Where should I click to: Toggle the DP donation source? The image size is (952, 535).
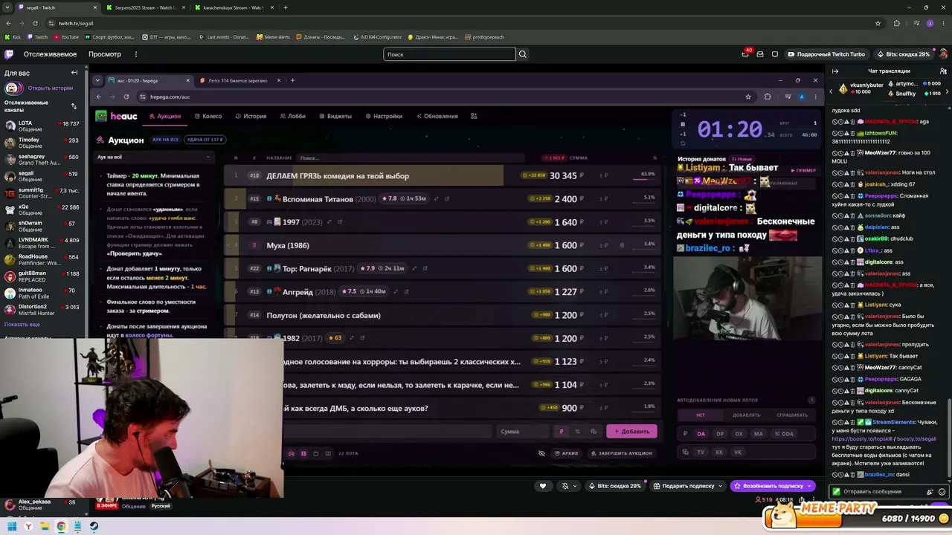click(720, 434)
